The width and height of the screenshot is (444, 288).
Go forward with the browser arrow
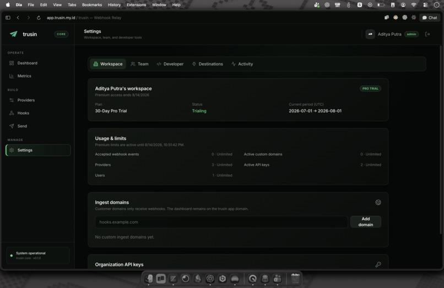pyautogui.click(x=28, y=18)
